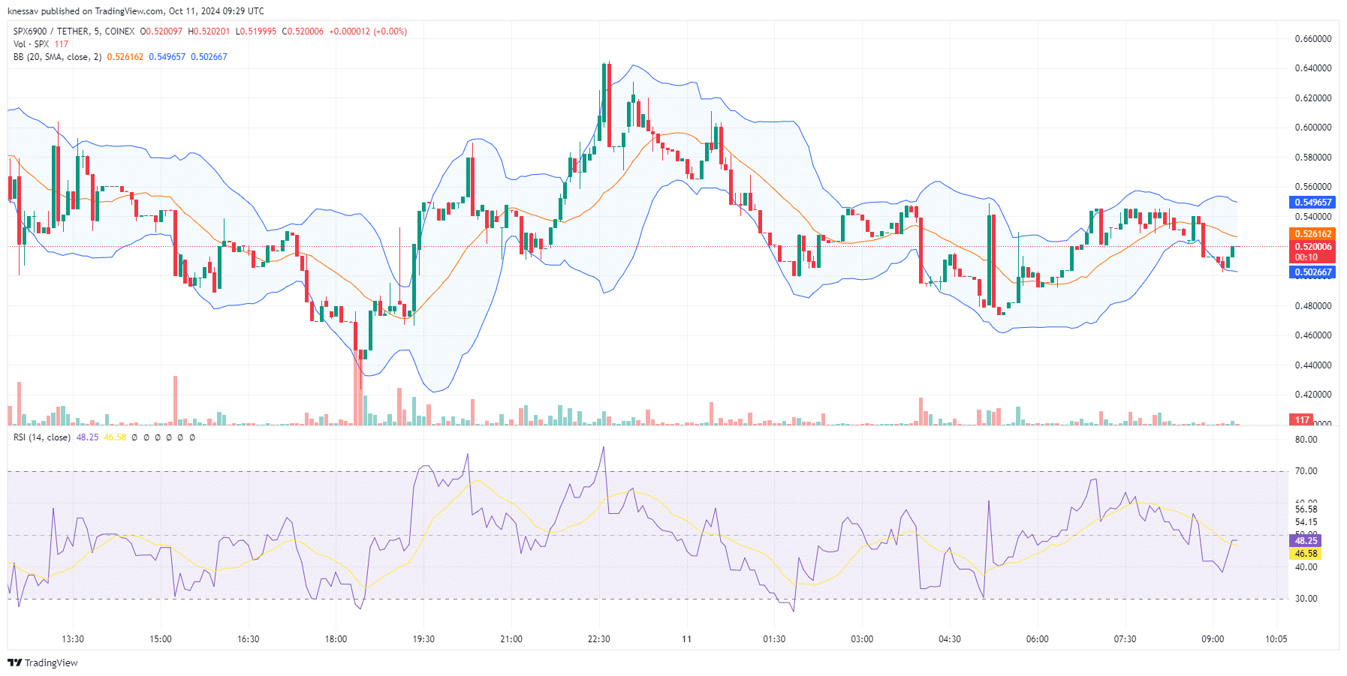Screen dimensions: 1347x676
Task: Click the 21:00 time axis label
Action: point(511,639)
